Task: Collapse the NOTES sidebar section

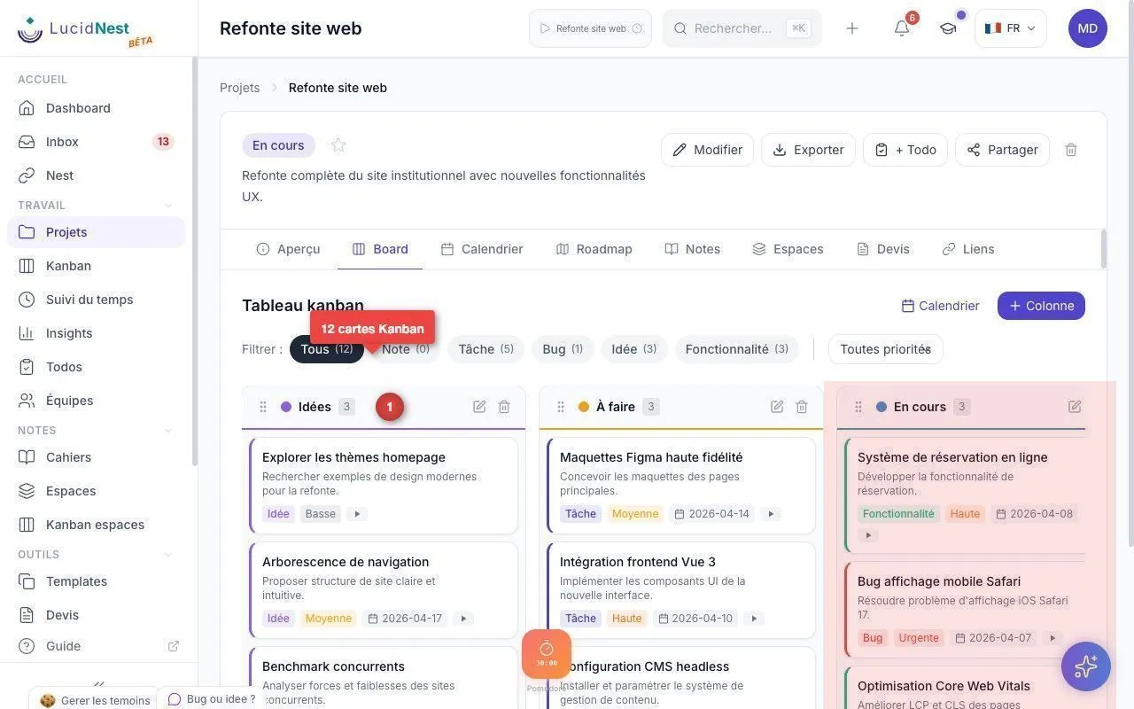Action: point(168,431)
